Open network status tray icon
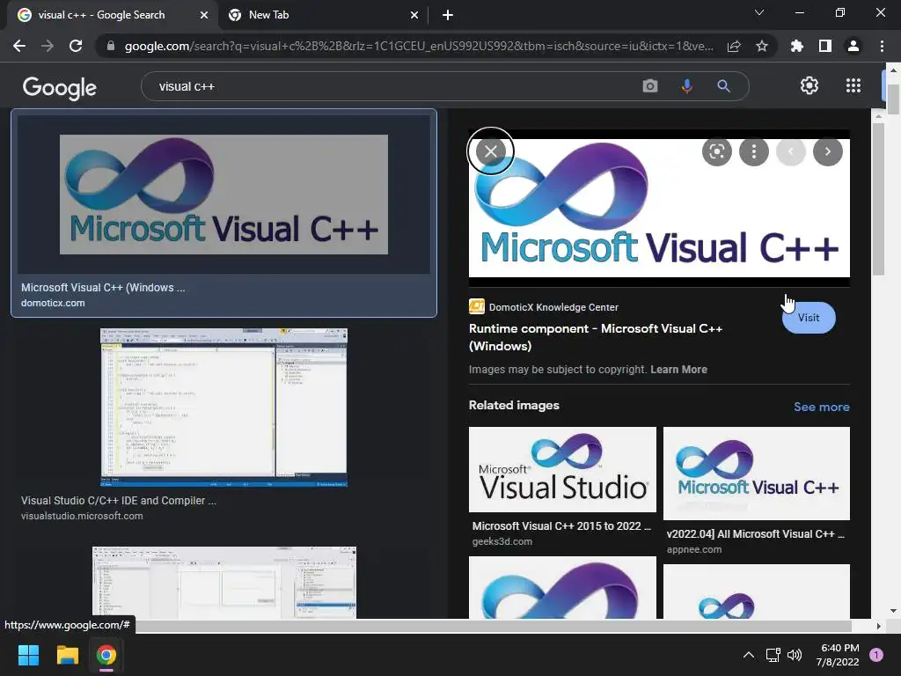The height and width of the screenshot is (676, 901). [x=773, y=655]
